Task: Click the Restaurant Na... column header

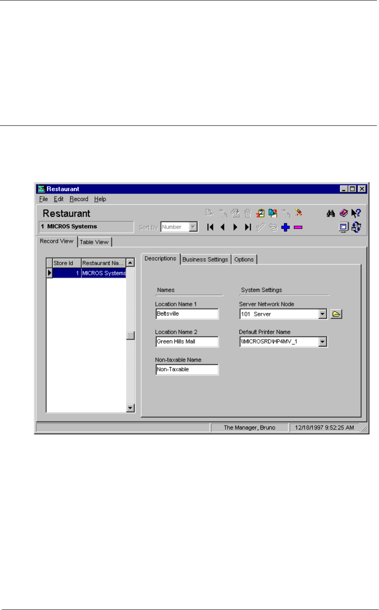Action: 103,263
